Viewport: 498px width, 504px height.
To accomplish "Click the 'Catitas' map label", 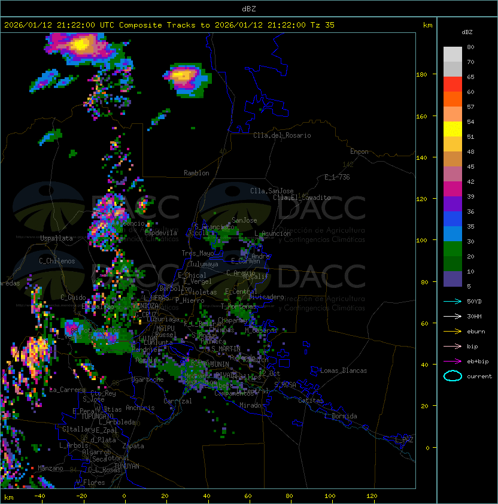I will tap(311, 400).
